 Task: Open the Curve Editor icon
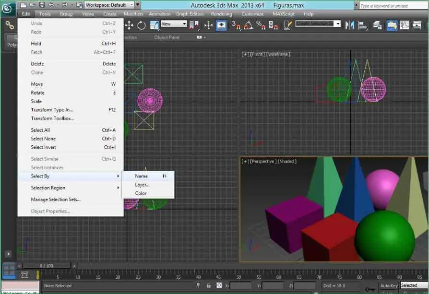(x=405, y=25)
